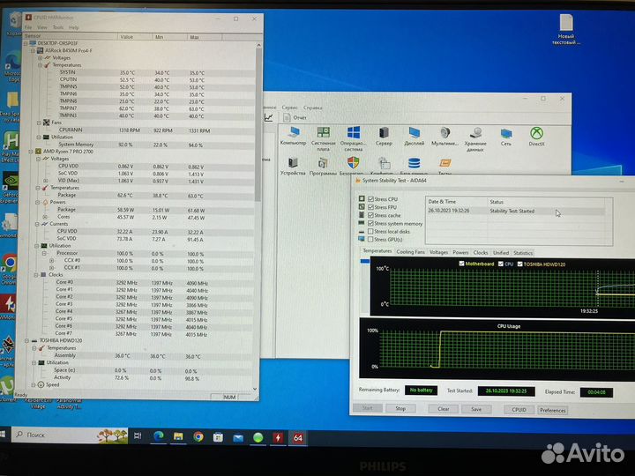Open Microsoft Store from the taskbar
Image resolution: width=635 pixels, height=476 pixels.
[x=219, y=437]
